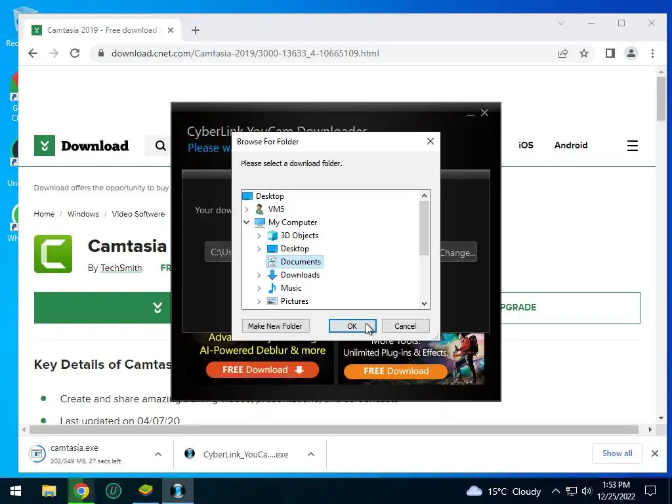Share this page icon in address bar
This screenshot has width=672, height=504.
pos(562,54)
